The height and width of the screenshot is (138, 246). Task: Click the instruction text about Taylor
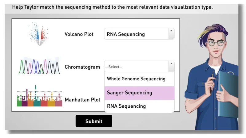coord(112,7)
